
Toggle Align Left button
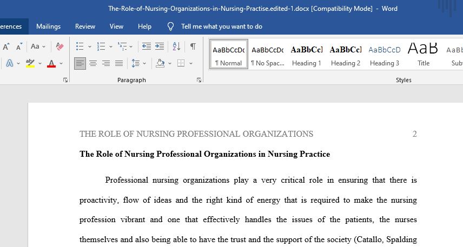coord(80,63)
